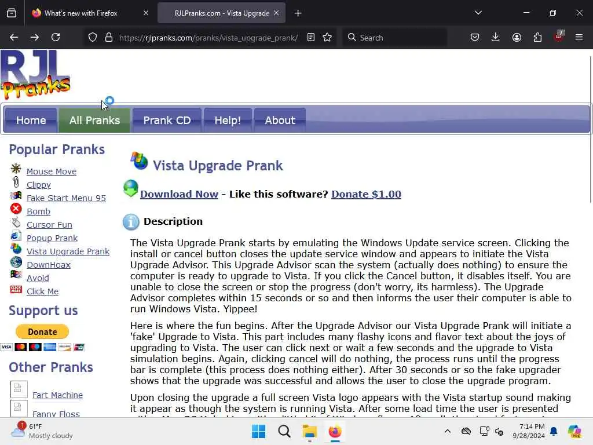Click the red X Bomb icon
The image size is (593, 445).
coord(16,209)
